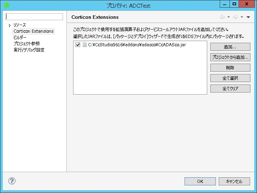Open the ビルダー property page
This screenshot has width=257, height=193.
pyautogui.click(x=20, y=37)
